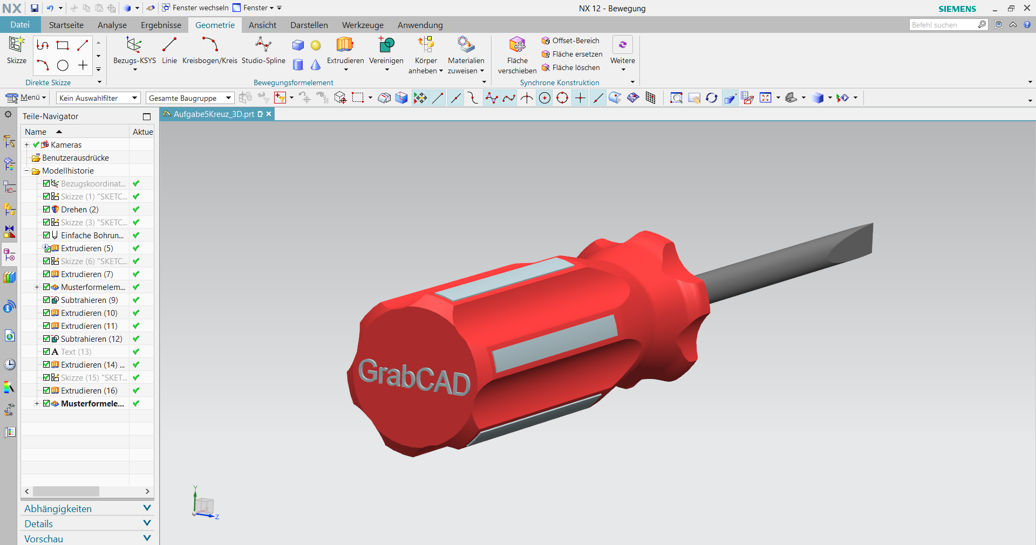Switch to the Werkzeuge tab
Screen dimensions: 1036x545
(363, 25)
